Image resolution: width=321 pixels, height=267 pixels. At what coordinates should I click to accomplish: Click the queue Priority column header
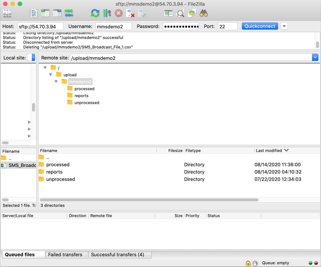(x=195, y=215)
